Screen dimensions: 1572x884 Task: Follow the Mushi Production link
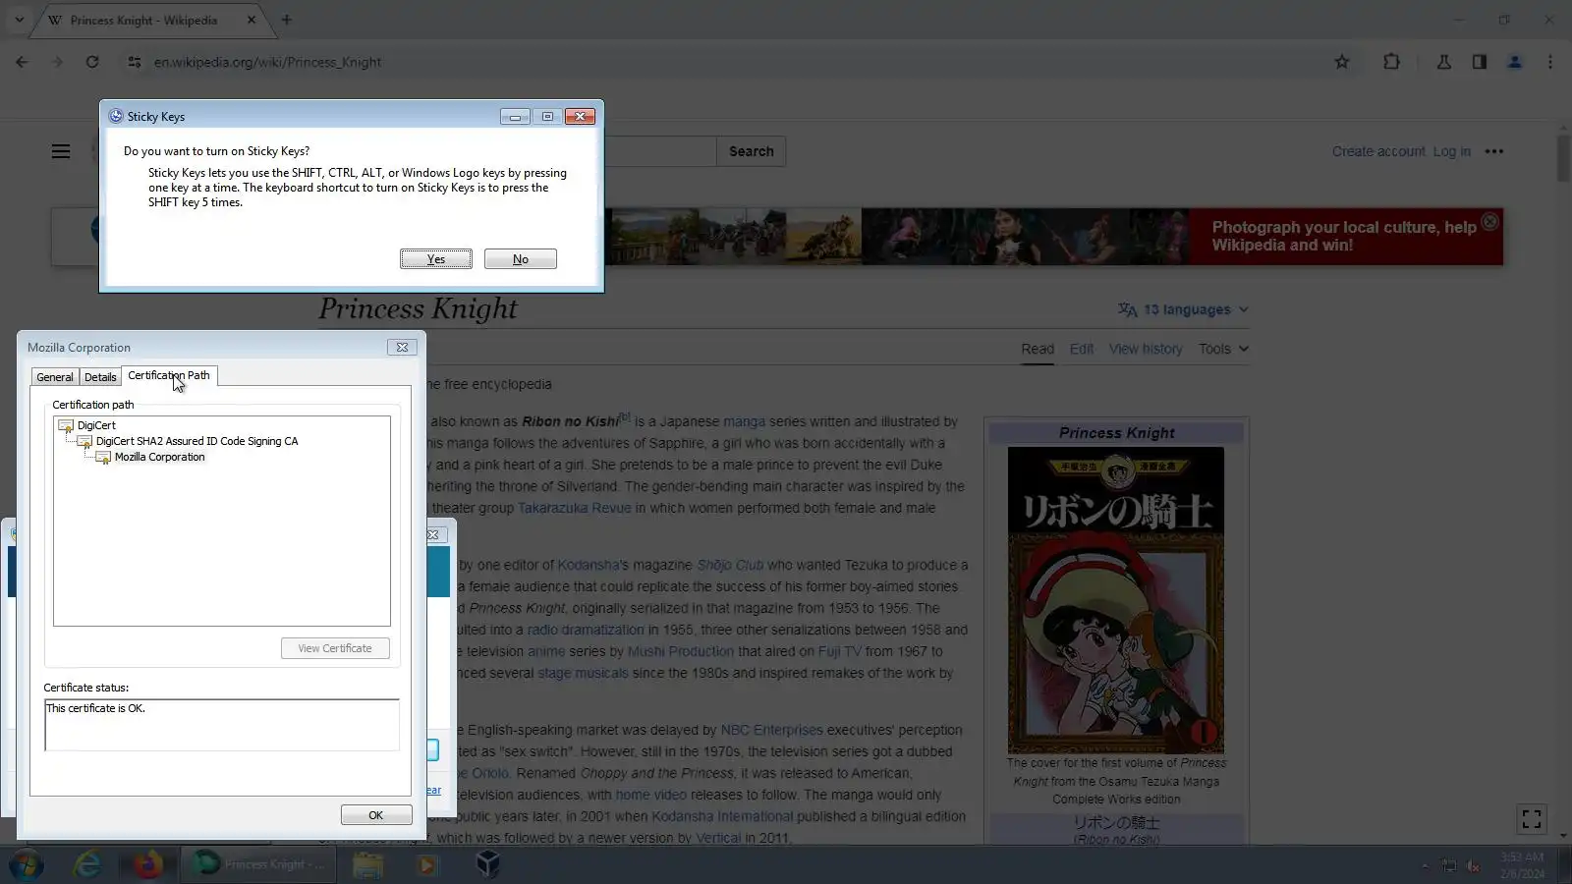tap(681, 651)
